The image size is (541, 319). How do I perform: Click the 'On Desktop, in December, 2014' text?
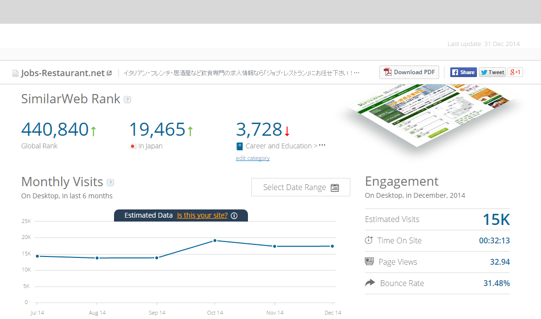point(415,195)
